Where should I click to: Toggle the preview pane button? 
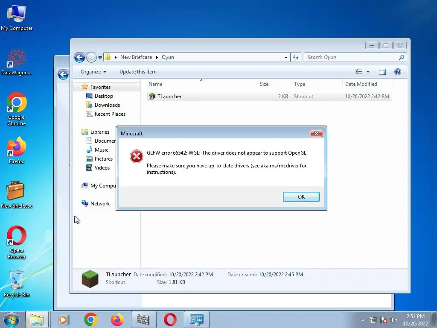pyautogui.click(x=382, y=72)
